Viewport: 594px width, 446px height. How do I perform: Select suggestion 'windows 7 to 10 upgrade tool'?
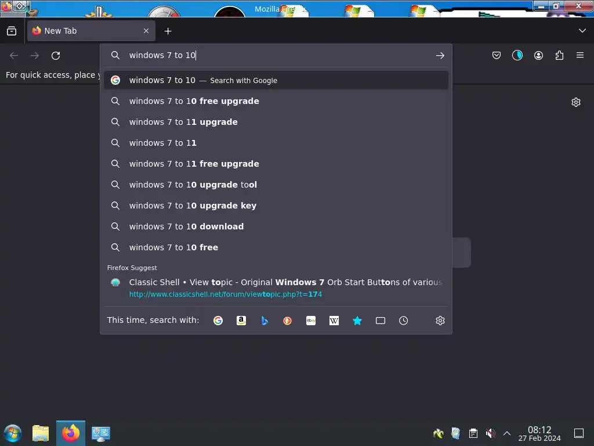[x=276, y=185]
